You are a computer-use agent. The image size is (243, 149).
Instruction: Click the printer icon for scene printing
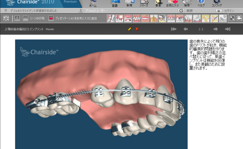pyautogui.click(x=25, y=18)
